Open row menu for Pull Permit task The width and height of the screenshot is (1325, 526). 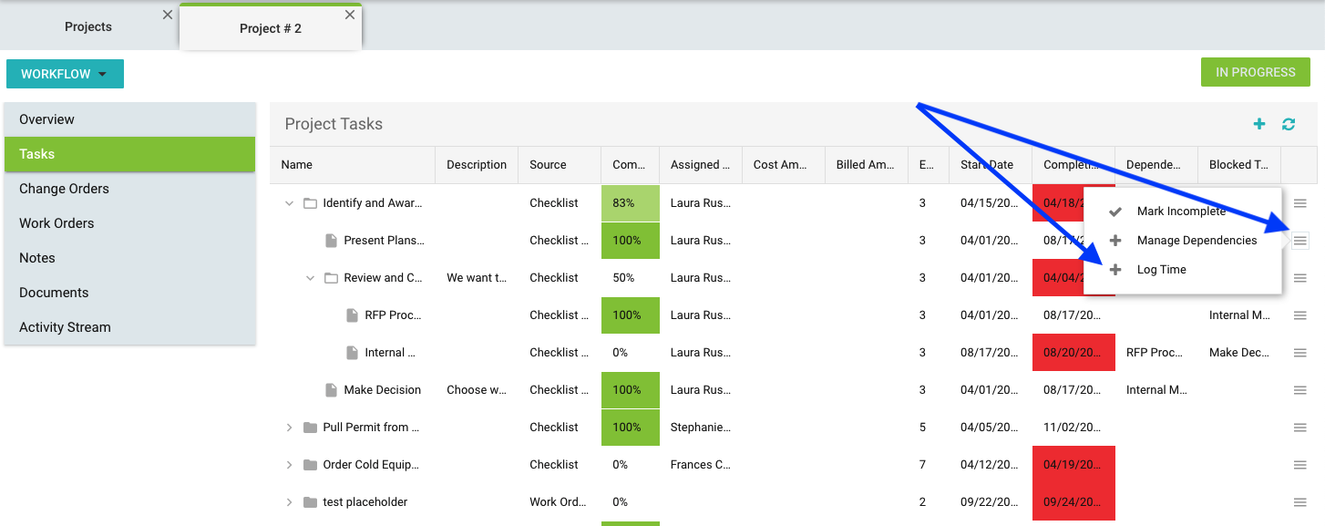(1300, 428)
